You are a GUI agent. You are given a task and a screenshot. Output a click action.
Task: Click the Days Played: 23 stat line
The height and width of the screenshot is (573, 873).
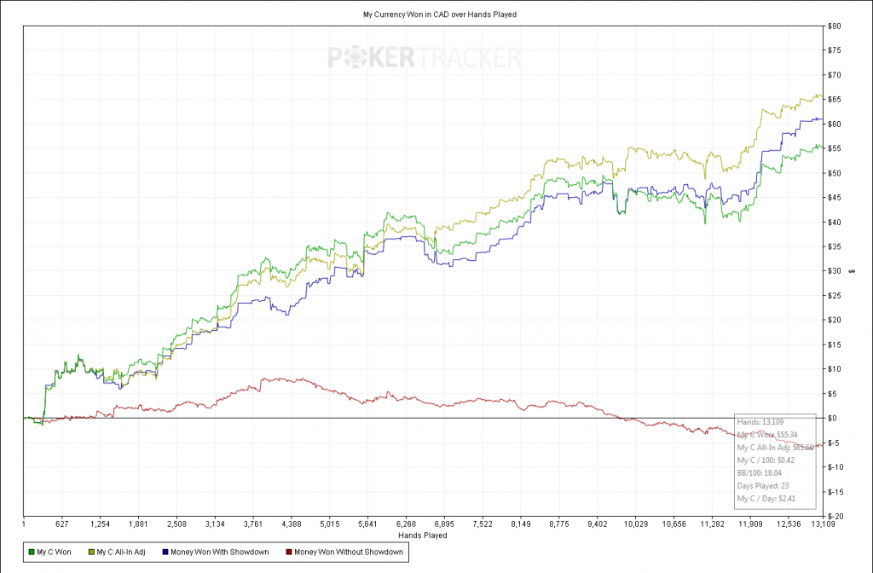(763, 485)
